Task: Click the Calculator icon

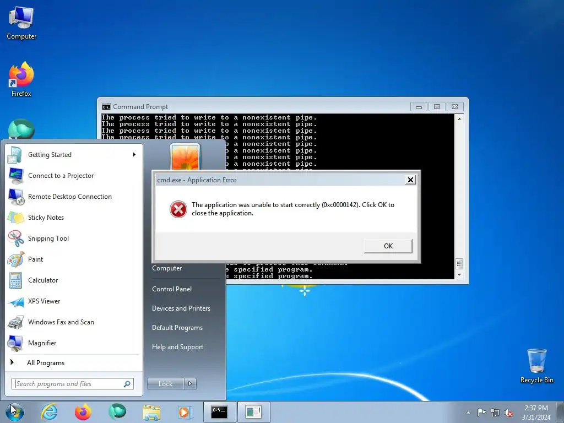Action: 16,280
